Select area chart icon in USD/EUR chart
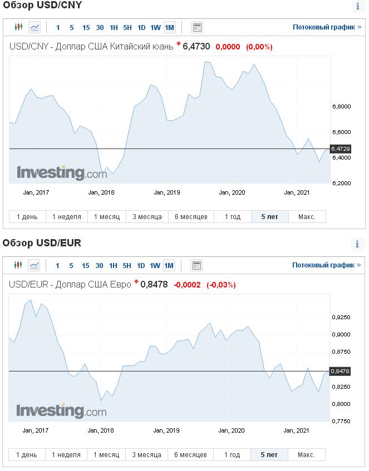Image resolution: width=369 pixels, height=471 pixels. (x=34, y=265)
